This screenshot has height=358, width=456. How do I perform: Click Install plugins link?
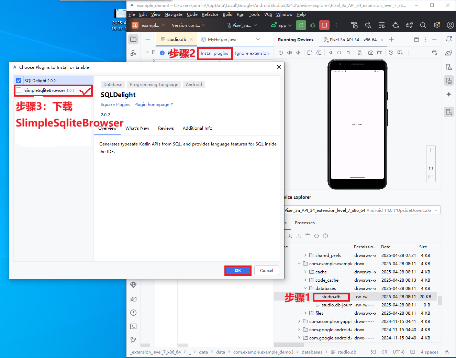coord(214,53)
